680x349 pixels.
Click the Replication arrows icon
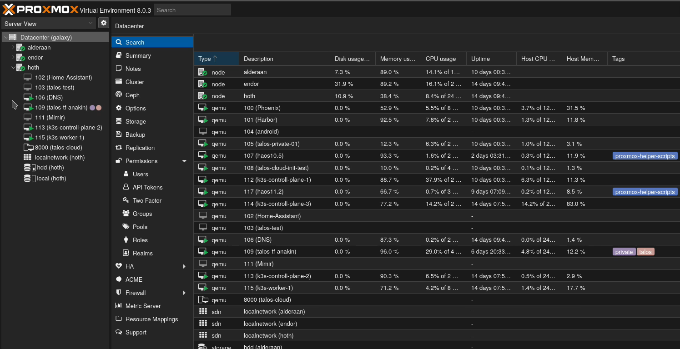[119, 148]
